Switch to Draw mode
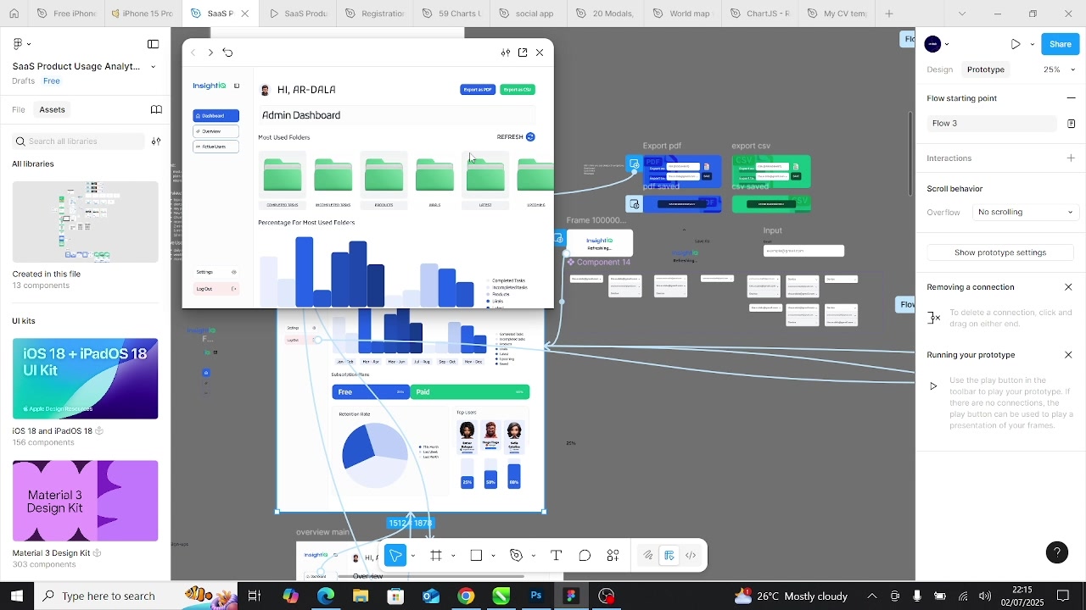Screen dimensions: 1086x610 (x=648, y=556)
